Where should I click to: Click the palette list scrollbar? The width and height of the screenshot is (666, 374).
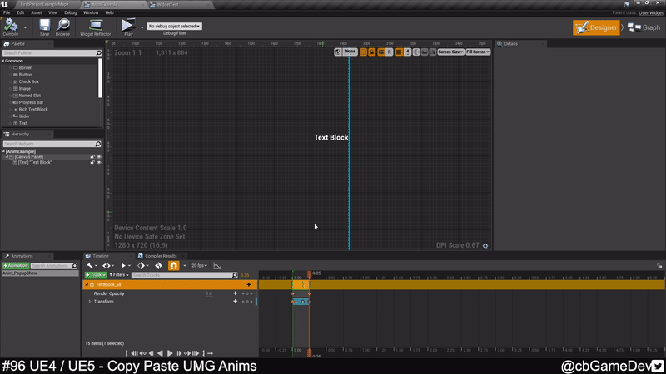100,78
